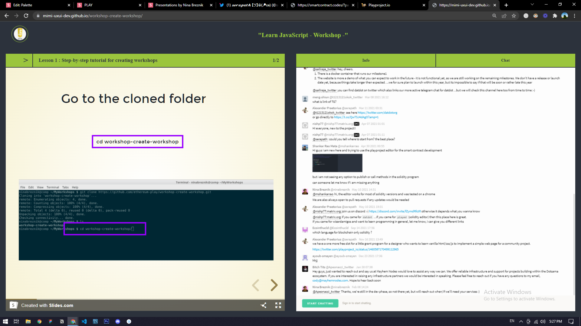The image size is (581, 326).
Task: Click the slide share icon
Action: (264, 305)
